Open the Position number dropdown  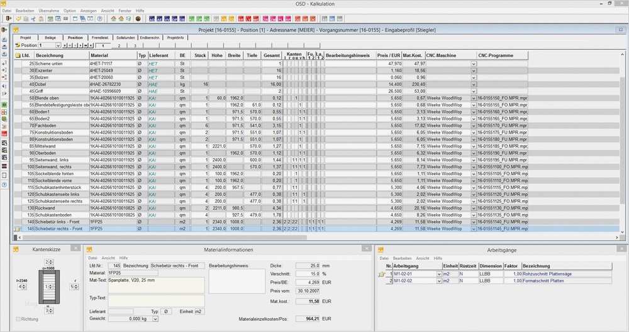coord(58,46)
